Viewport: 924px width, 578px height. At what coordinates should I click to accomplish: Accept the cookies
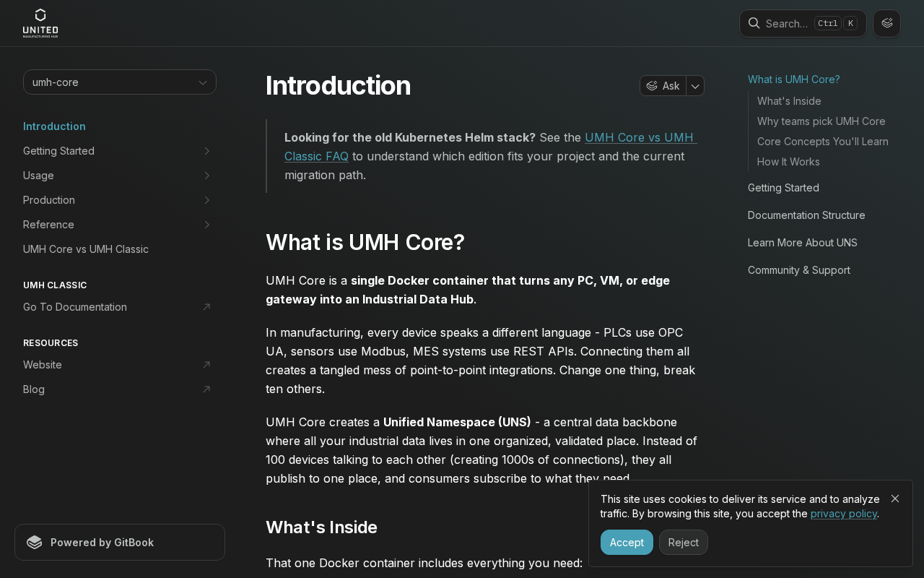coord(627,543)
